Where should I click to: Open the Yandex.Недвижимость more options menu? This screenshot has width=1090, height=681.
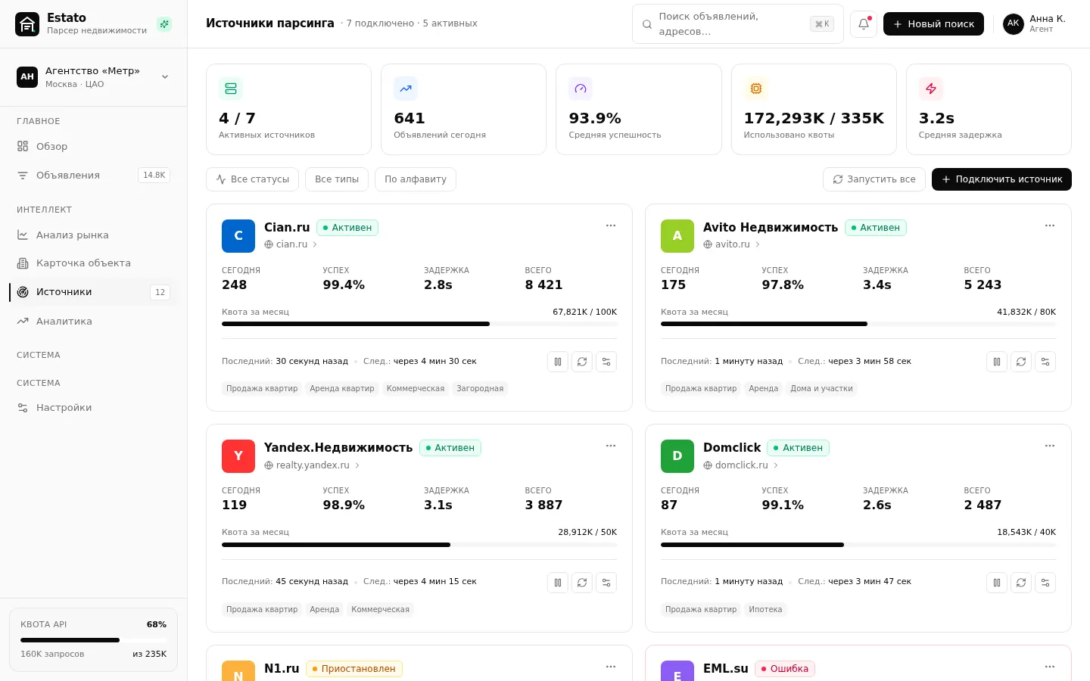(611, 446)
